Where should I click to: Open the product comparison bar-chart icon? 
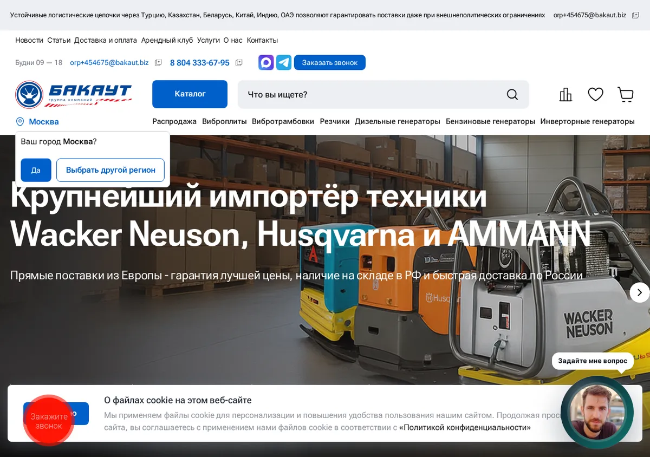pos(565,95)
